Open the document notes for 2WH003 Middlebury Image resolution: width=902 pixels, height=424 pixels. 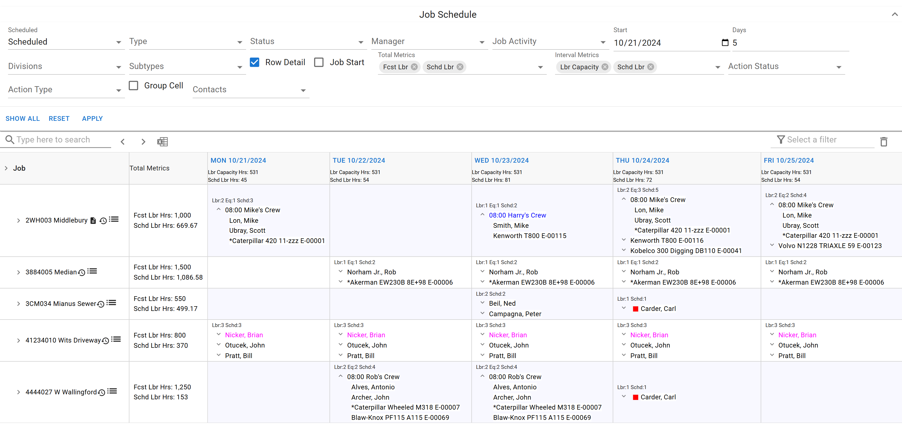pyautogui.click(x=93, y=220)
